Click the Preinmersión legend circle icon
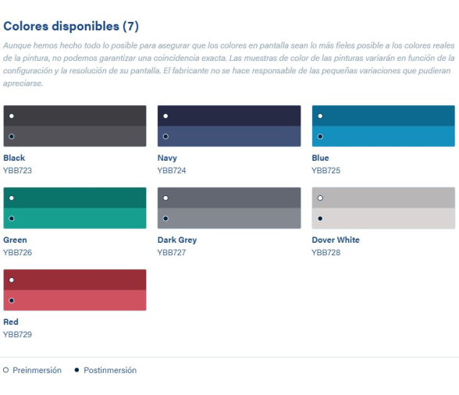Viewport: 459px width, 395px height. [x=6, y=370]
